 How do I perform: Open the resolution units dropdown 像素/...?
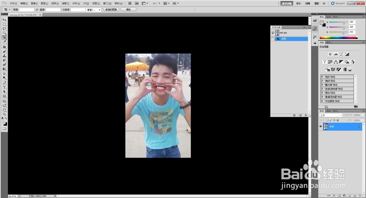94,10
